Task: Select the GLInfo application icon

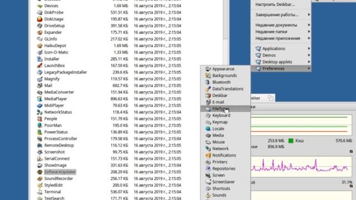Action: pyautogui.click(x=39, y=39)
